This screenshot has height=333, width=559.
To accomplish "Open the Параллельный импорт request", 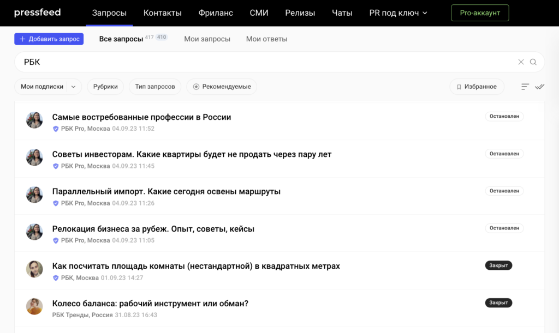I will click(166, 191).
